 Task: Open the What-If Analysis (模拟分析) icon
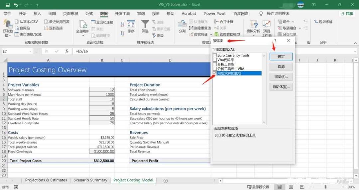pos(253,24)
